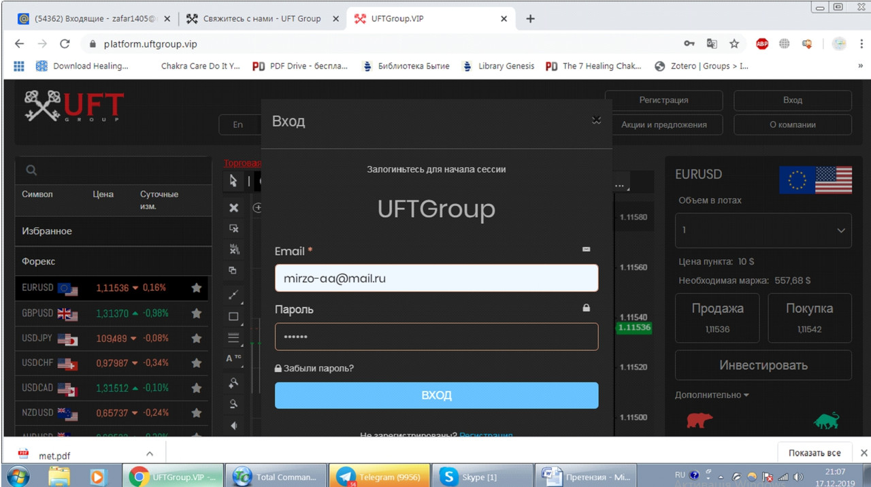
Task: Select the text annotation tool
Action: [233, 358]
